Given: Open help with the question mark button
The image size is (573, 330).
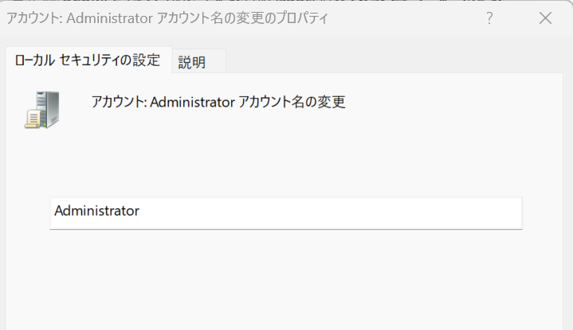Looking at the screenshot, I should (x=489, y=17).
